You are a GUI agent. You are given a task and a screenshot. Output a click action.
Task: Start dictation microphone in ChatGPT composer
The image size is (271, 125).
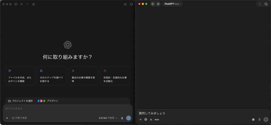pos(259,120)
